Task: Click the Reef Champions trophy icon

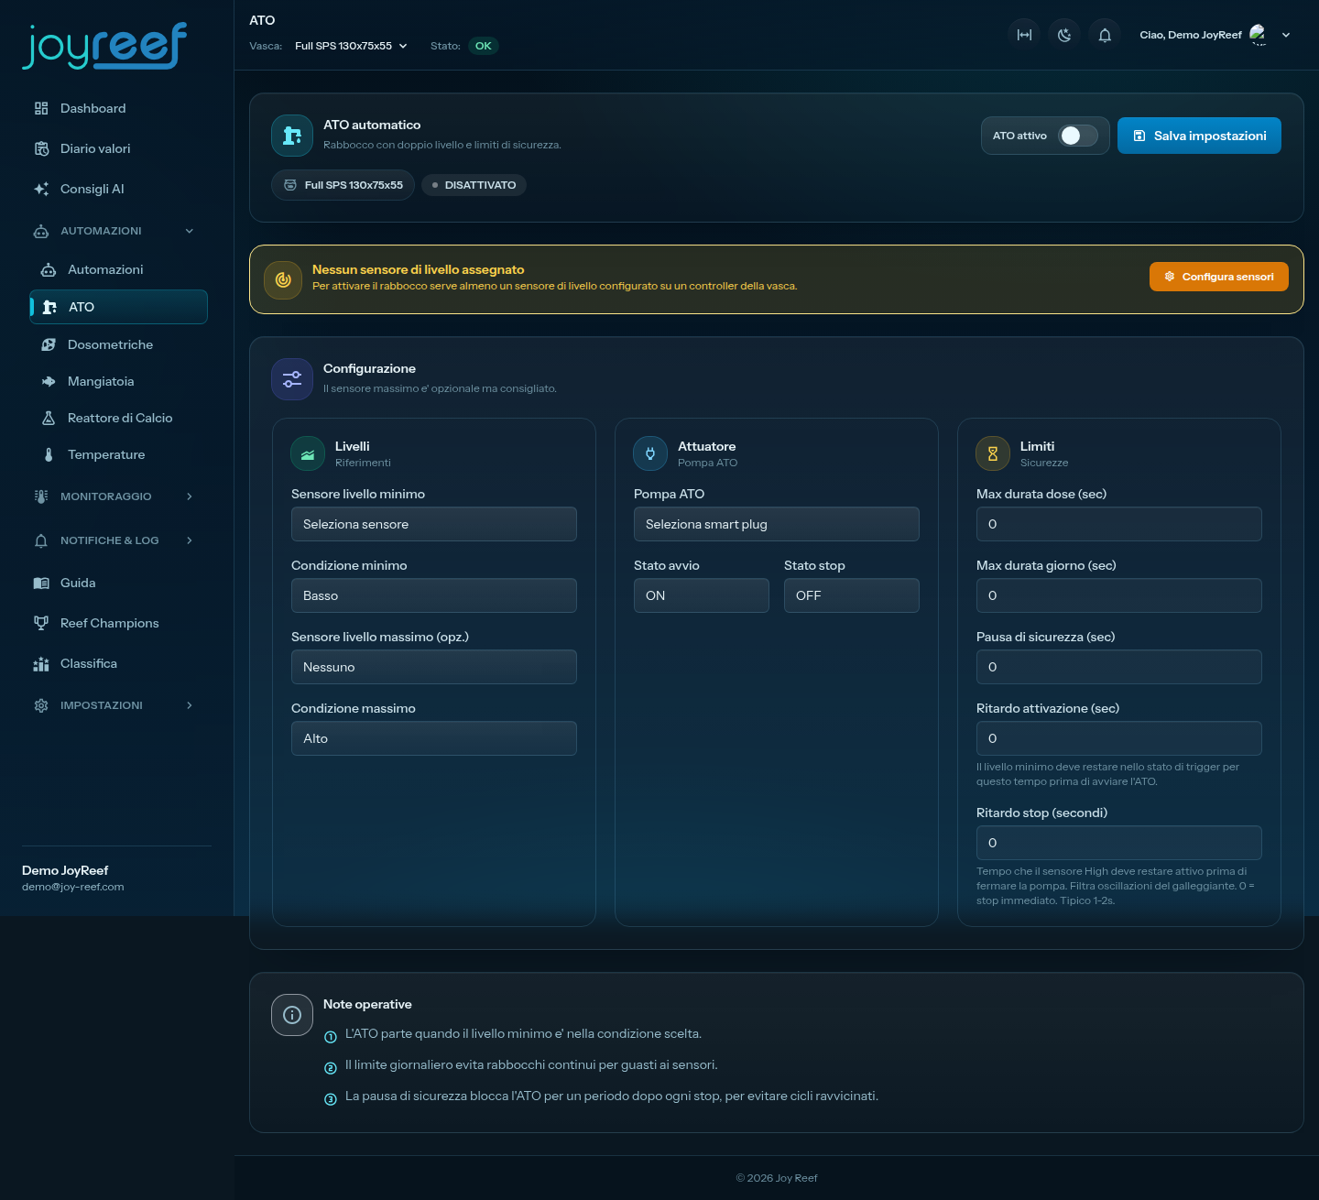Action: 41,623
